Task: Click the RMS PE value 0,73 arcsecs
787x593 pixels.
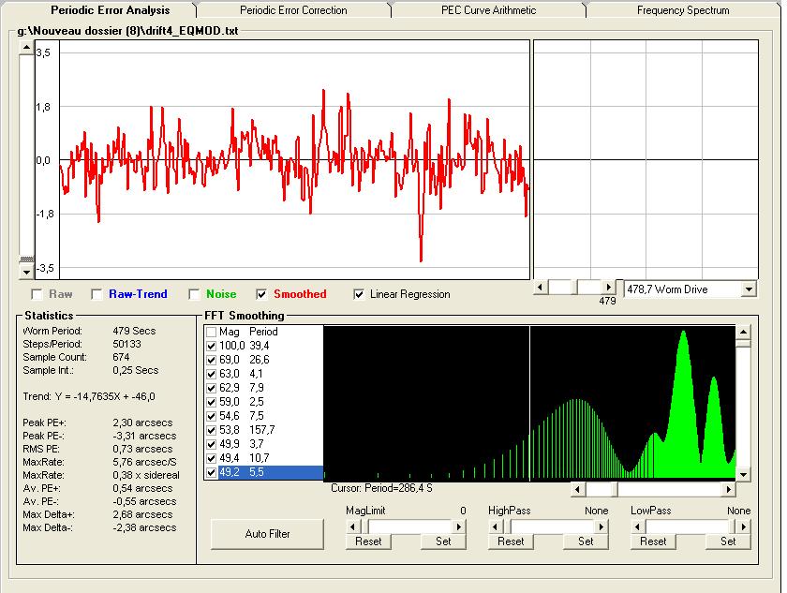Action: point(142,449)
